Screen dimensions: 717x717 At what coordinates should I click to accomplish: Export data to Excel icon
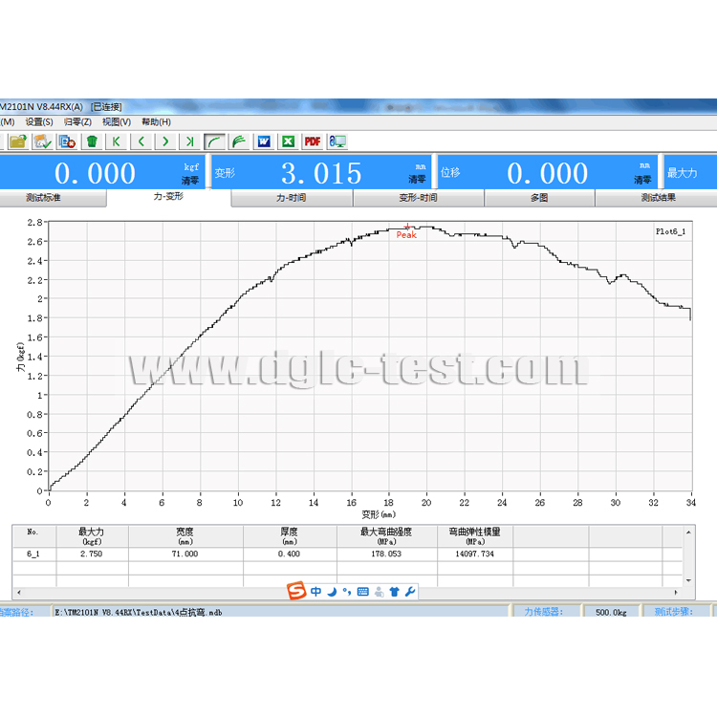click(x=287, y=141)
